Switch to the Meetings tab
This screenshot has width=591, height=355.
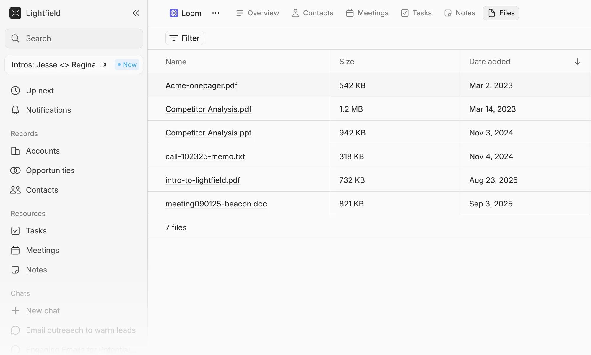pyautogui.click(x=367, y=13)
